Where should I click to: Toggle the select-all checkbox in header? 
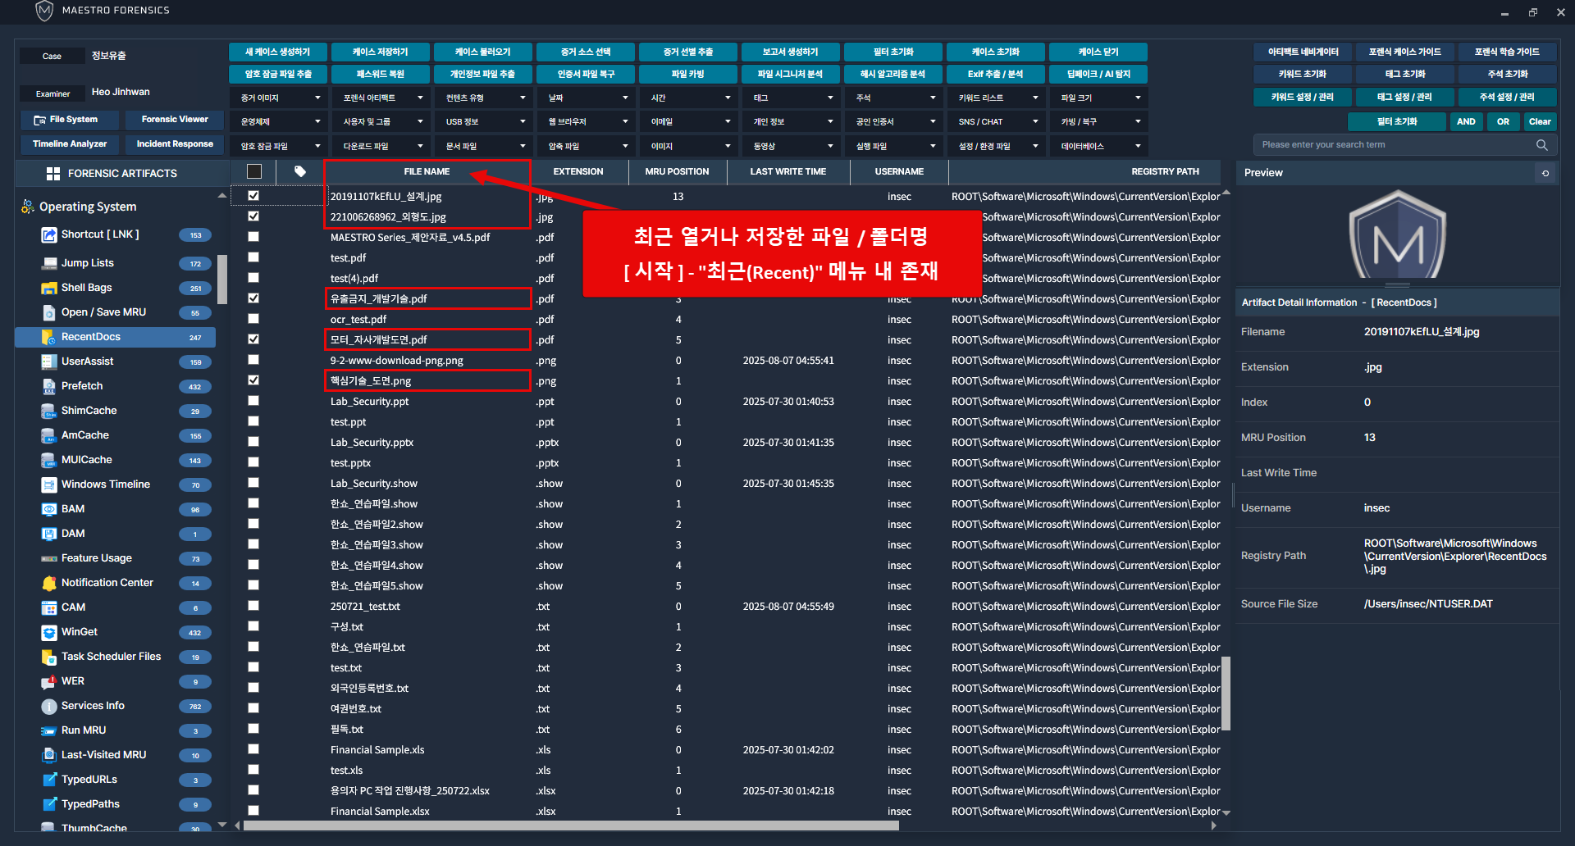254,171
